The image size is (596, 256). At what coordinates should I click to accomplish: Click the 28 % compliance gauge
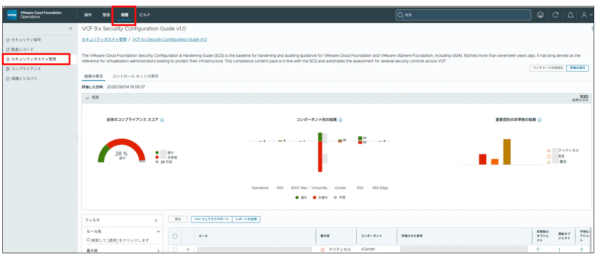(x=121, y=151)
